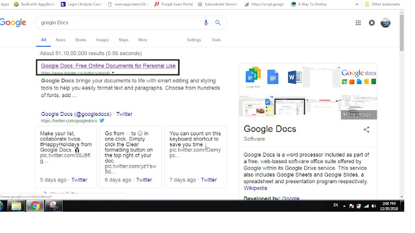This screenshot has width=415, height=233.
Task: Show more bookmarks chevron
Action: [357, 5]
